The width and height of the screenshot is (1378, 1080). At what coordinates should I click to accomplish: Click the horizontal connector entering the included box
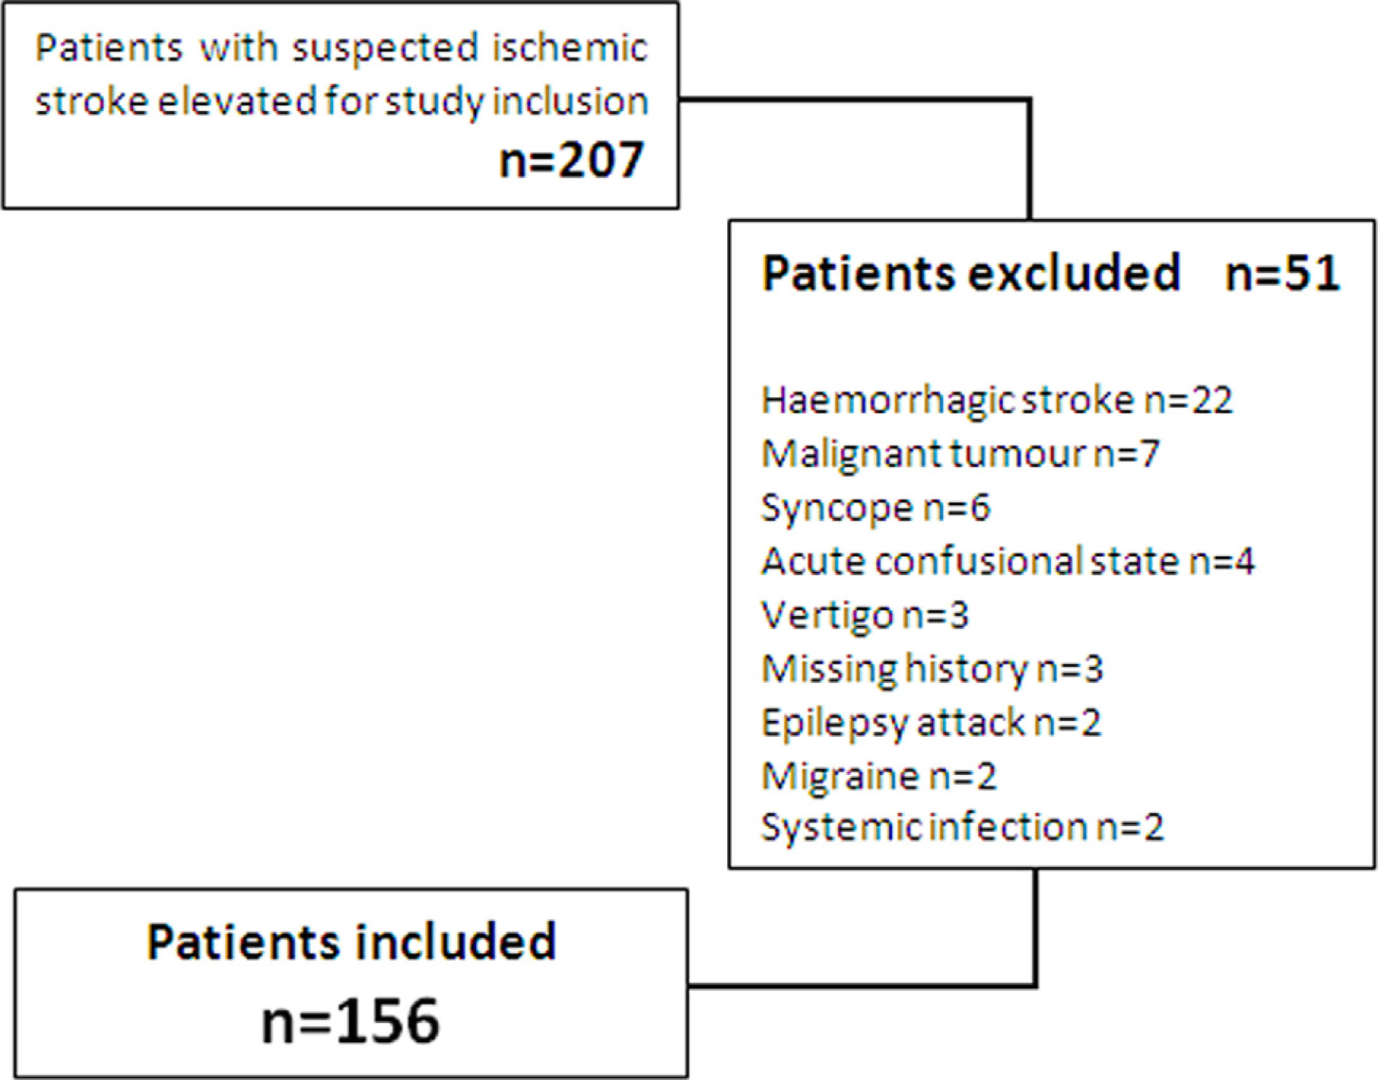pyautogui.click(x=858, y=985)
